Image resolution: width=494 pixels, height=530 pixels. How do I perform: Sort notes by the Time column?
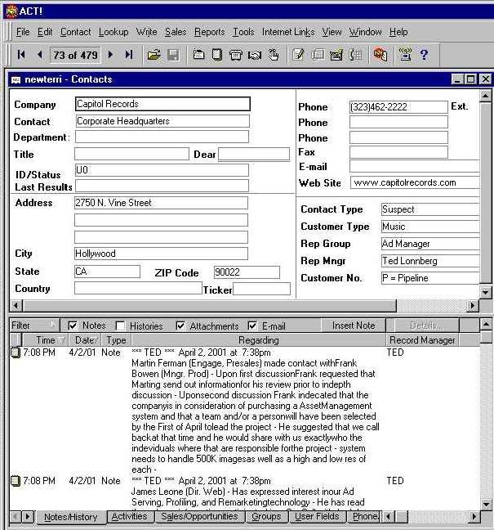click(45, 339)
